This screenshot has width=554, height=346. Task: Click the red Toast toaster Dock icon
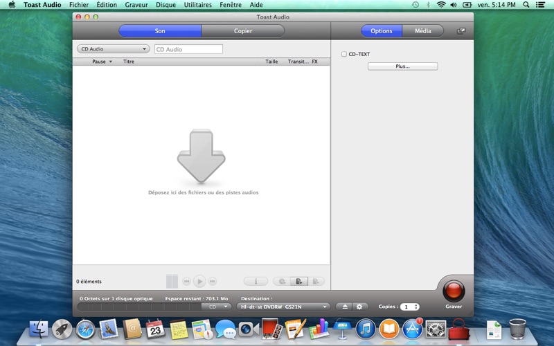(459, 329)
